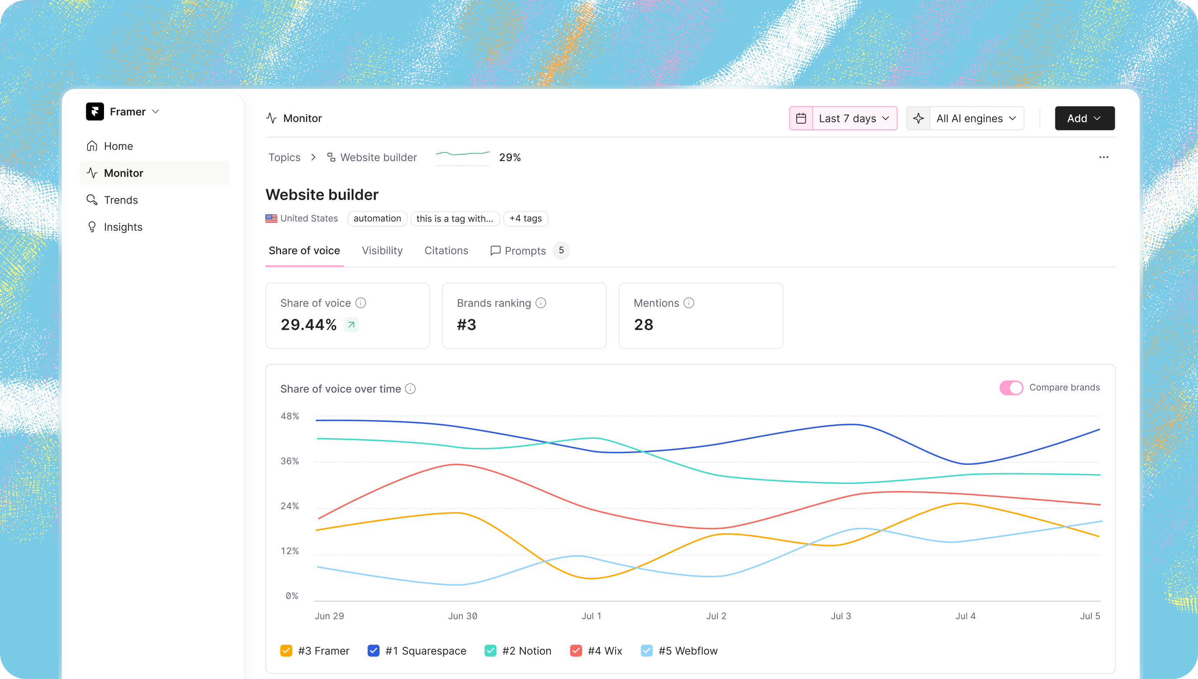The height and width of the screenshot is (679, 1198).
Task: Uncheck the #5 Webflow legend checkbox
Action: tap(646, 651)
